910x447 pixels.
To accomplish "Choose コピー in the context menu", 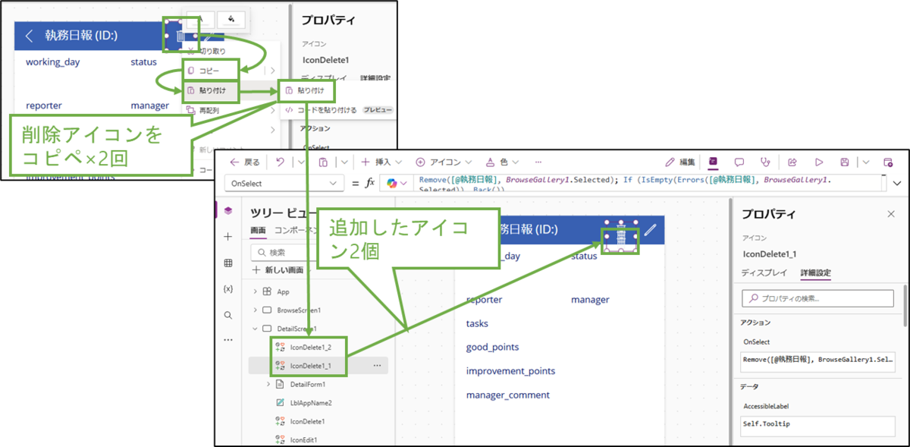I will (209, 71).
